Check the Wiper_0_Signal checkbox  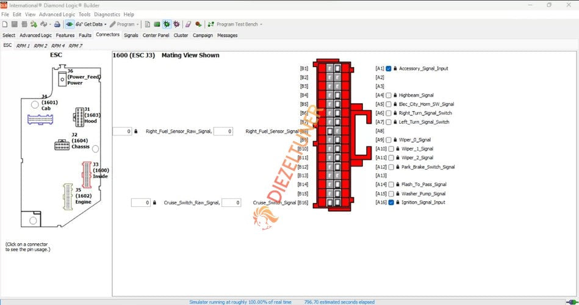coord(389,140)
